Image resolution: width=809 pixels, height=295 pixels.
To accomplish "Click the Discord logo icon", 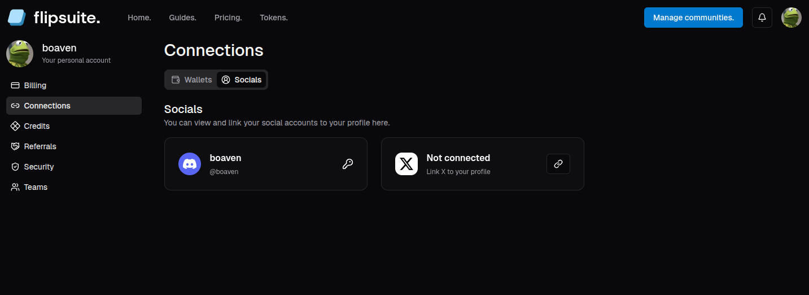I will (x=190, y=164).
